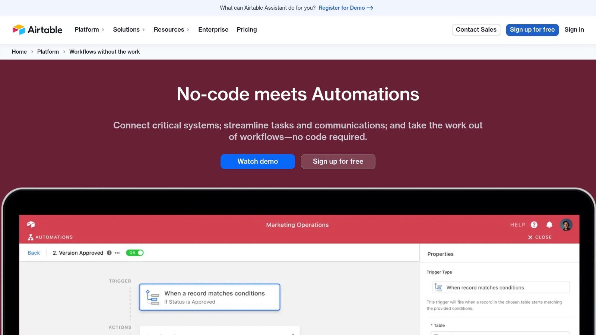The image size is (596, 335).
Task: Click the 'Marketing Operations' title
Action: pos(297,225)
